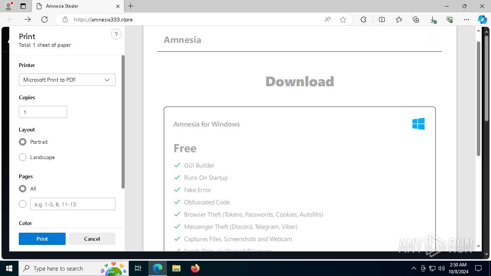Click the 'GUI Builder' feature text
This screenshot has width=491, height=276.
[x=199, y=166]
